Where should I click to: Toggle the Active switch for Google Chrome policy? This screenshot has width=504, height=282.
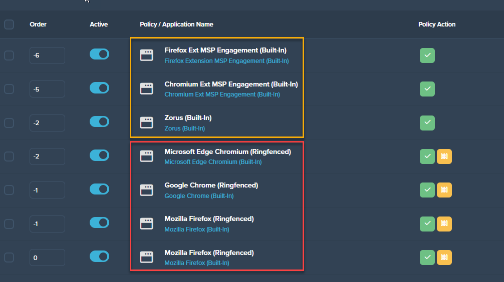99,189
